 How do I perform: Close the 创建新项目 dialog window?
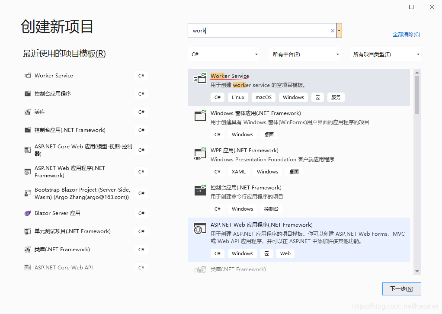432,7
